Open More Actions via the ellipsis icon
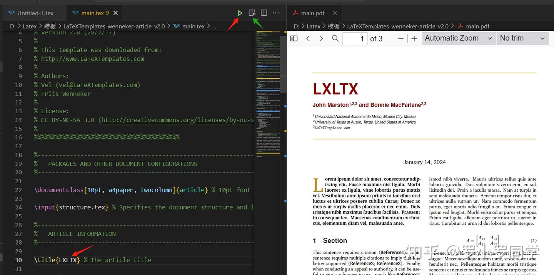Viewport: 554px width, 275px height. click(x=275, y=13)
